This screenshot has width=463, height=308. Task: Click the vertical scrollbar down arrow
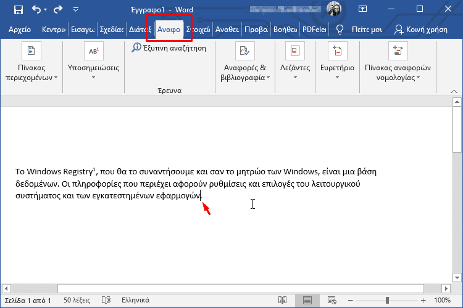pyautogui.click(x=457, y=278)
